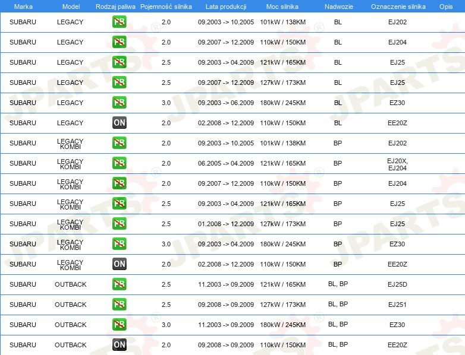Screen dimensions: 465x355
Task: Click the Rodzaj paliwa column header
Action: pos(115,7)
